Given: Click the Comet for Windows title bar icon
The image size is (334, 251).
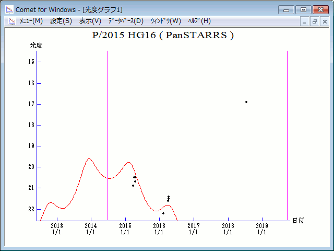Looking at the screenshot, I should coord(9,9).
